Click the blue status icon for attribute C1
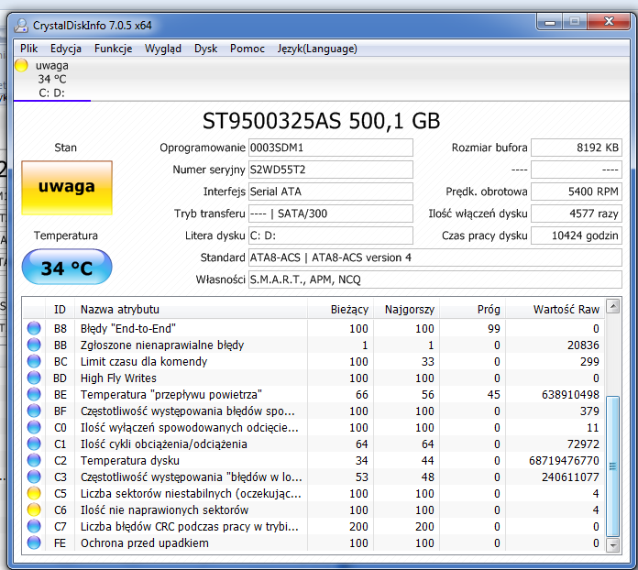 [x=34, y=444]
